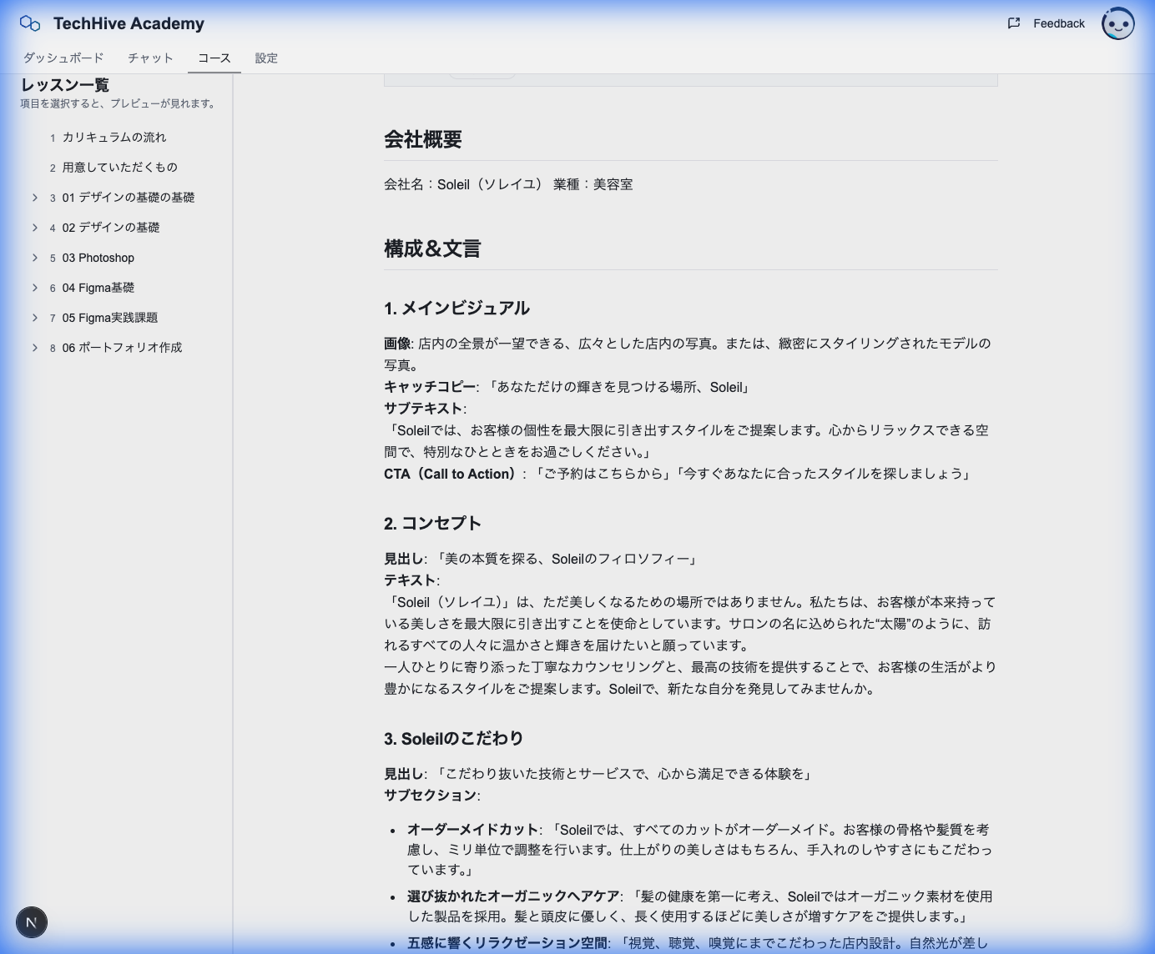
Task: Open lesson 用意していただくもの
Action: (x=120, y=168)
